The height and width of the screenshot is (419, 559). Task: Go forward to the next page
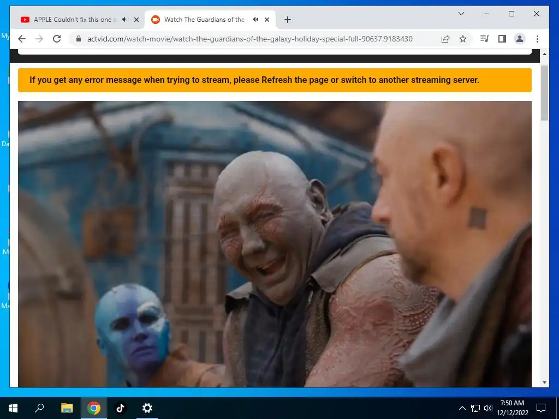click(39, 39)
